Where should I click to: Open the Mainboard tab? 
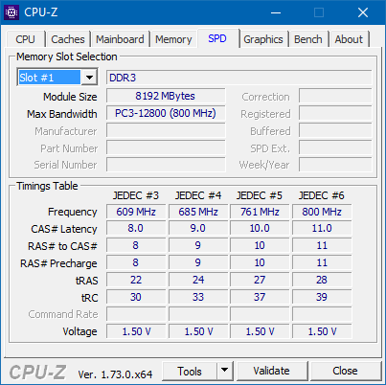(x=120, y=39)
